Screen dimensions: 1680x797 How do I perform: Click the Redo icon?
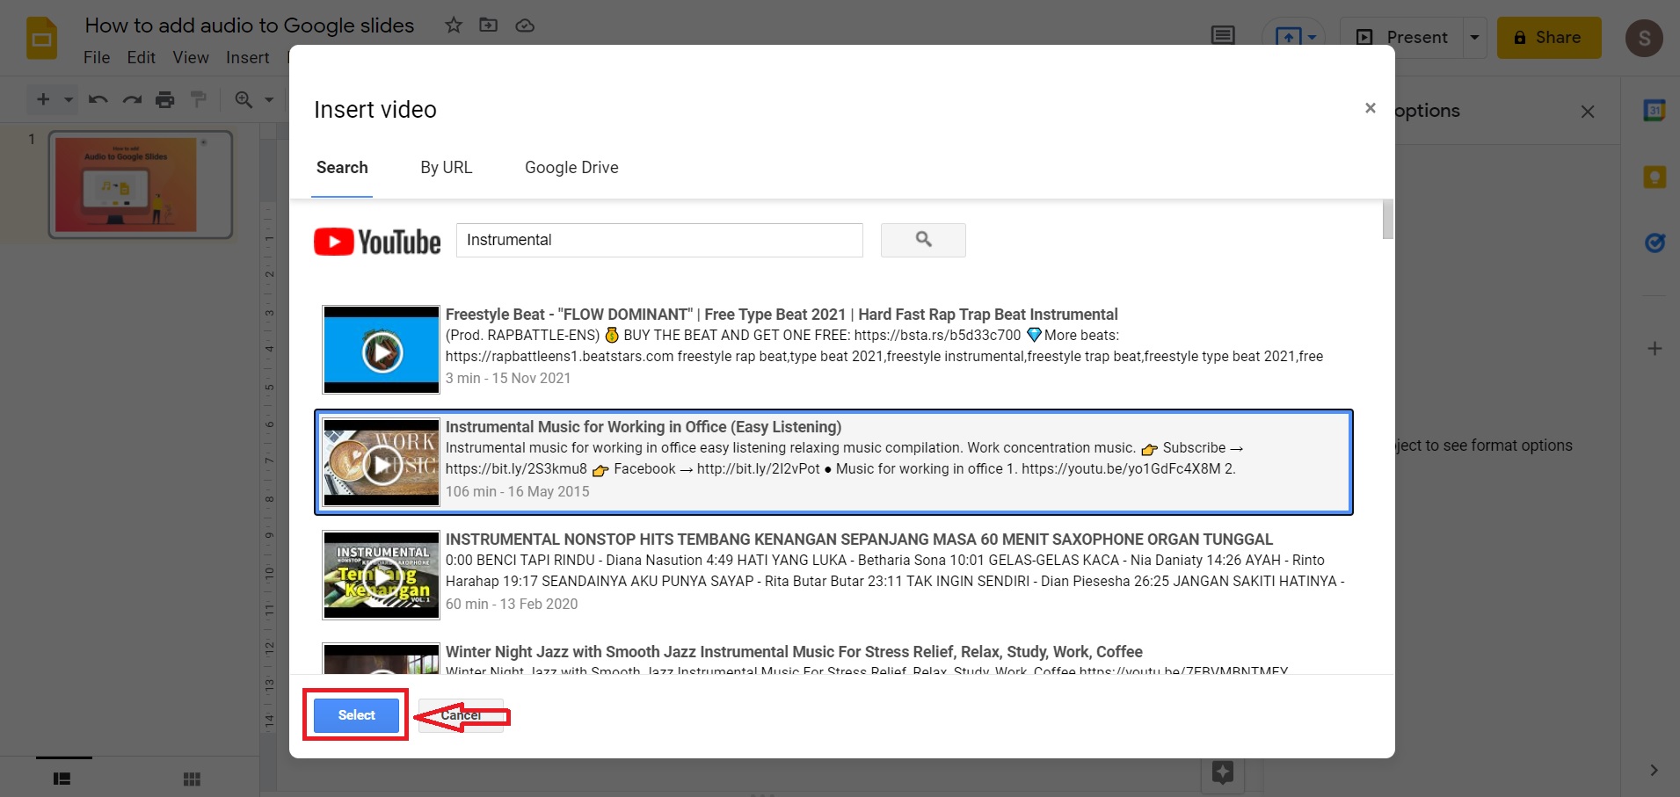pyautogui.click(x=132, y=99)
